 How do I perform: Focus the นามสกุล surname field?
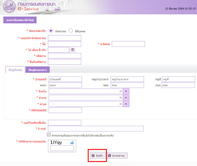coord(128,44)
